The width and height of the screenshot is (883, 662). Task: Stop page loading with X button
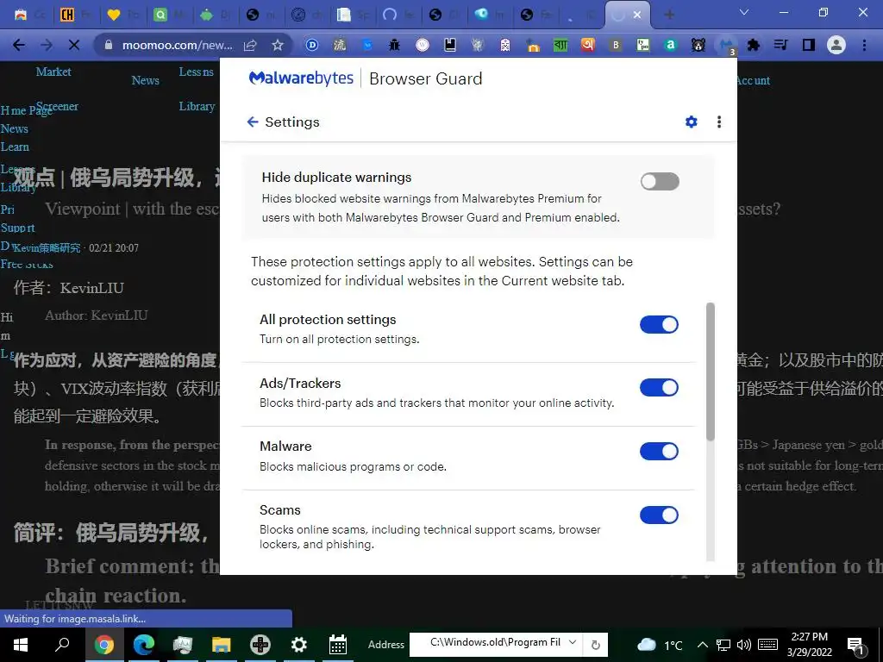[74, 45]
